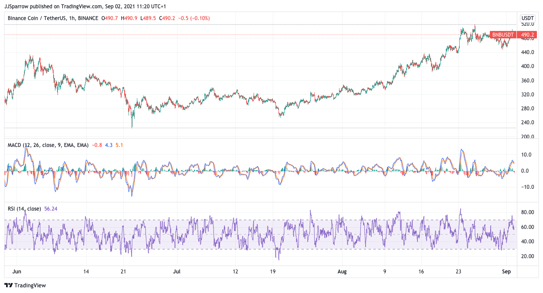
Task: Click the USDT currency label
Action: point(528,18)
